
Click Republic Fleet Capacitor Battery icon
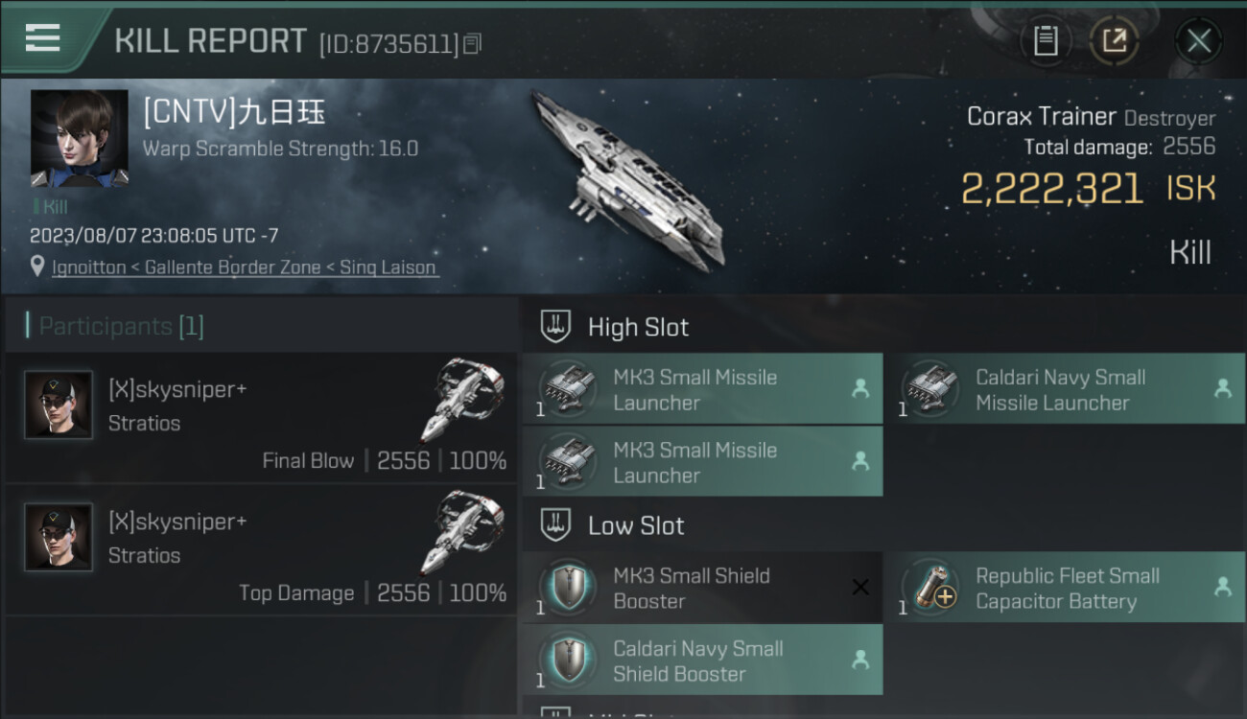coord(932,588)
